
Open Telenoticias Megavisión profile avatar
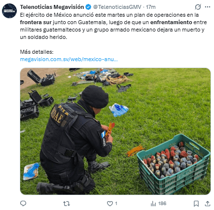tap(9, 11)
